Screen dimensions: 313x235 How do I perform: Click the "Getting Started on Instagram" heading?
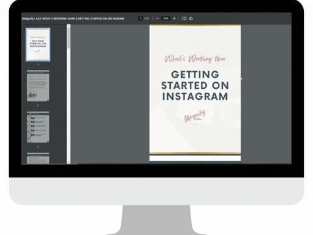195,86
